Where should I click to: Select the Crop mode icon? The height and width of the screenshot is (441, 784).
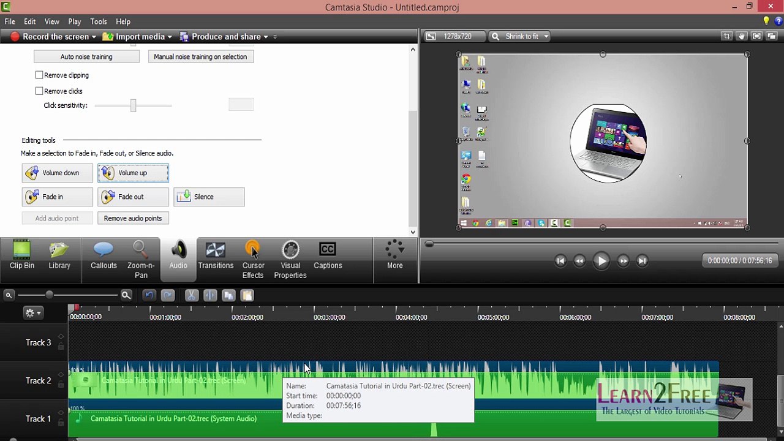coord(726,37)
